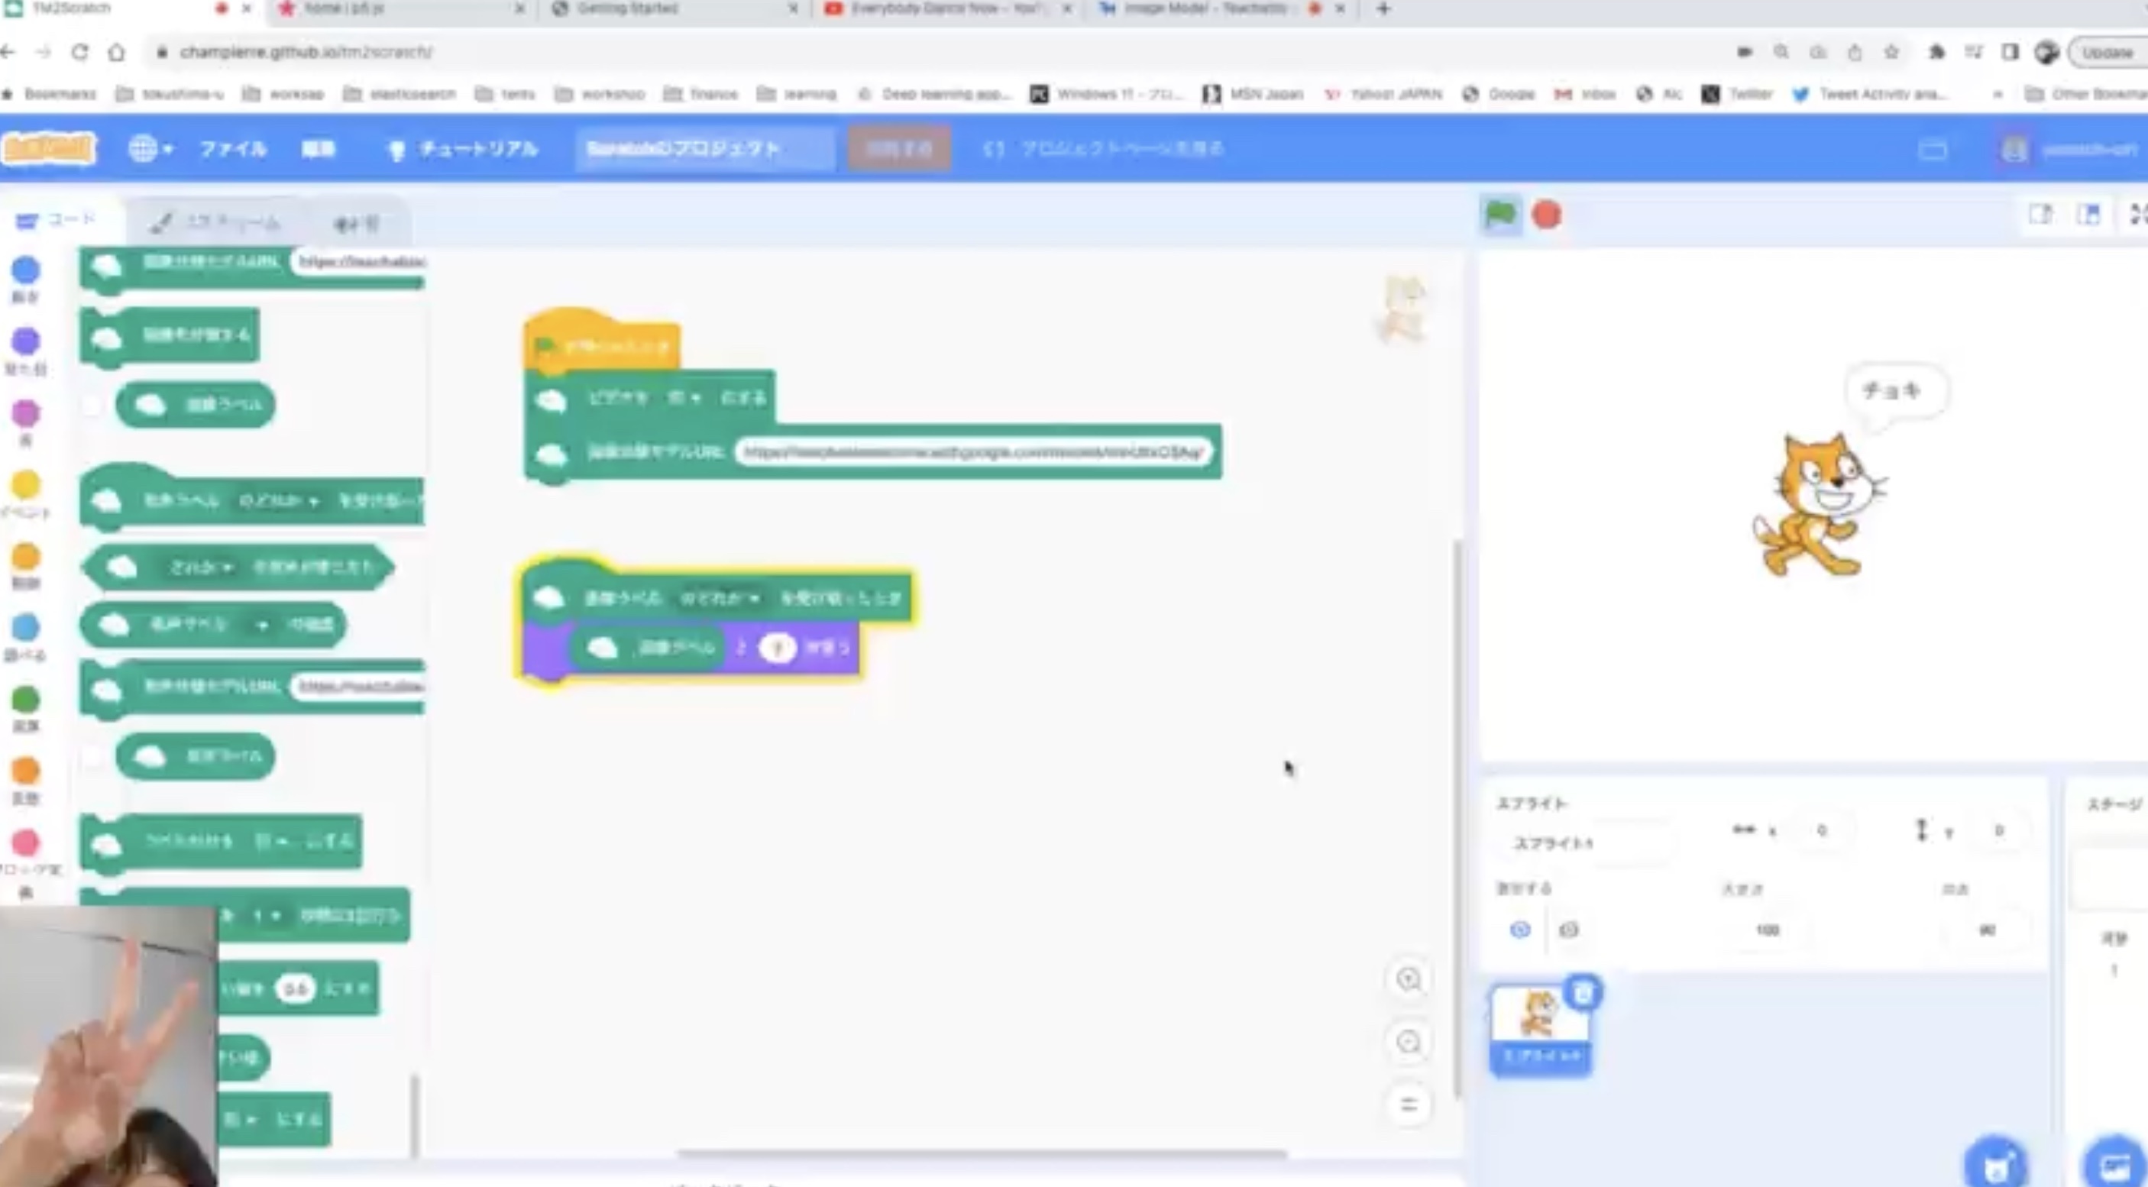Show sprite using the eye icon
This screenshot has height=1187, width=2148.
point(1520,930)
